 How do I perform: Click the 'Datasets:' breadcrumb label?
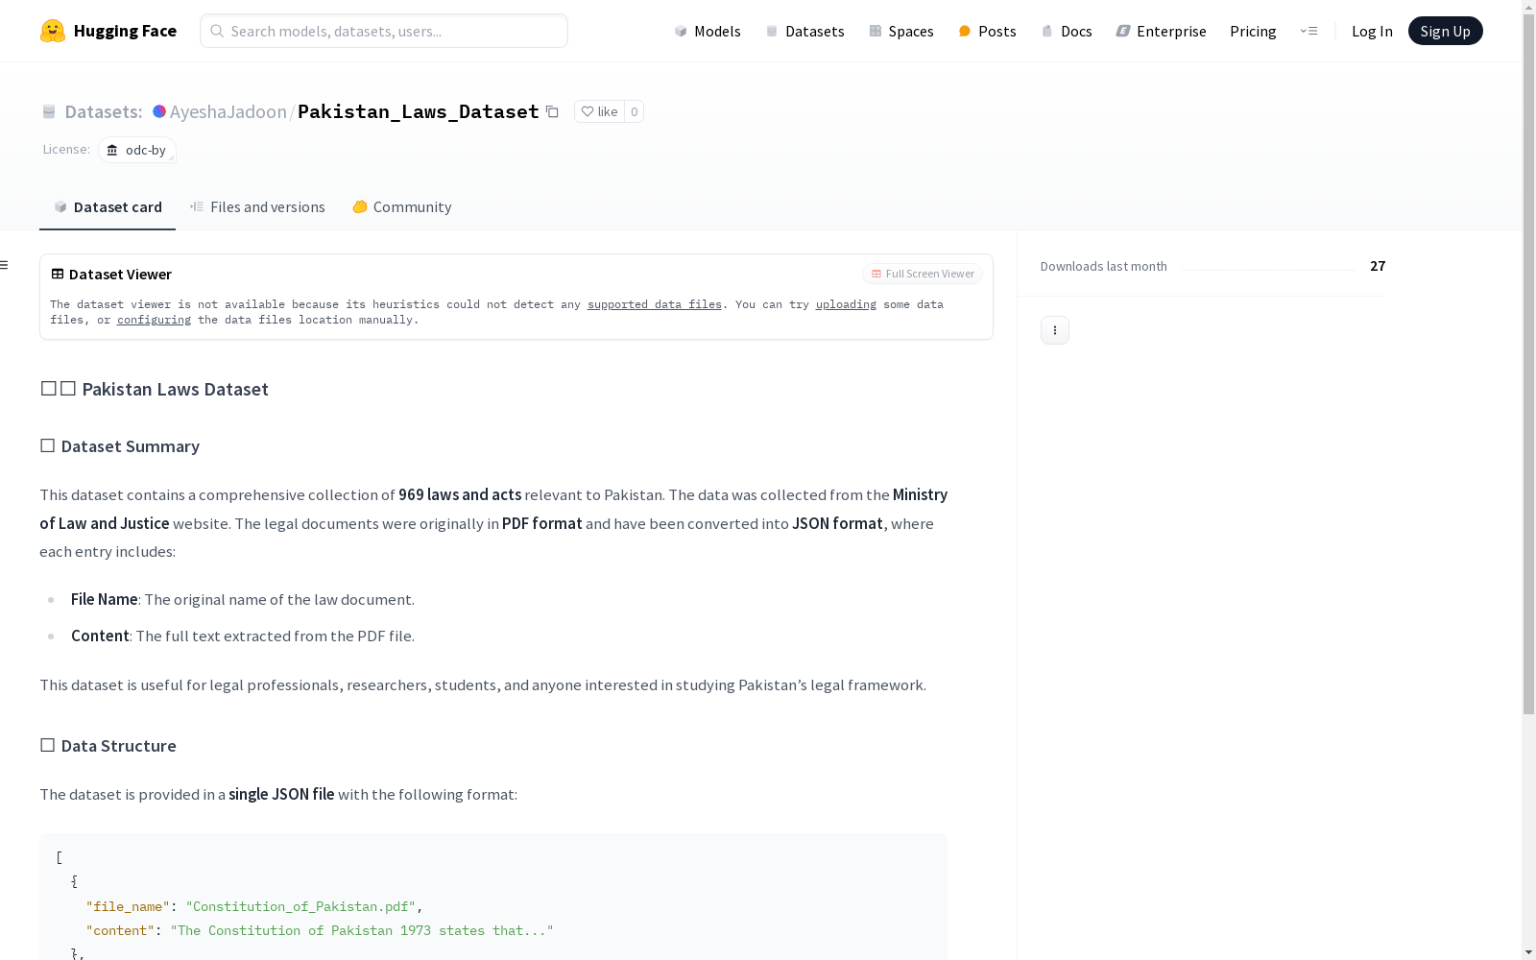[x=104, y=111]
